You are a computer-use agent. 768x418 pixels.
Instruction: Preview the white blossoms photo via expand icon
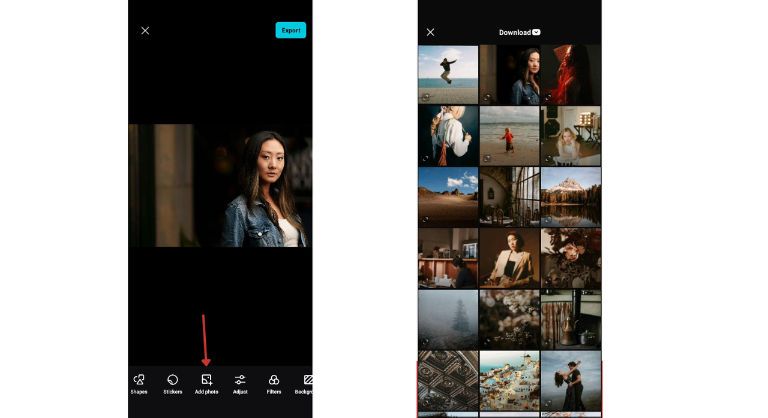click(x=487, y=342)
